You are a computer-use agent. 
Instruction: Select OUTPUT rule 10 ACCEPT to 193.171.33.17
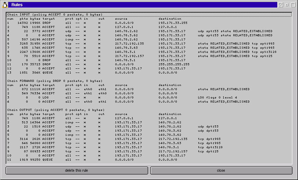tap(149, 156)
